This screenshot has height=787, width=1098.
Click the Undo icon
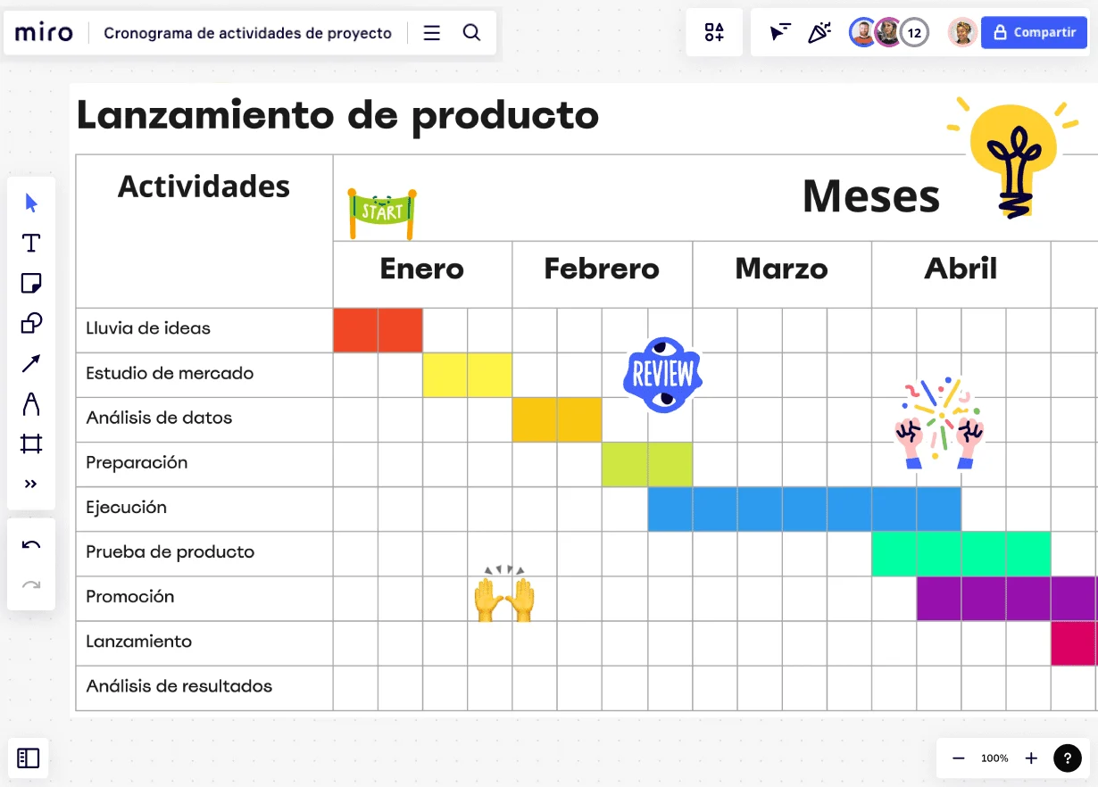[30, 545]
